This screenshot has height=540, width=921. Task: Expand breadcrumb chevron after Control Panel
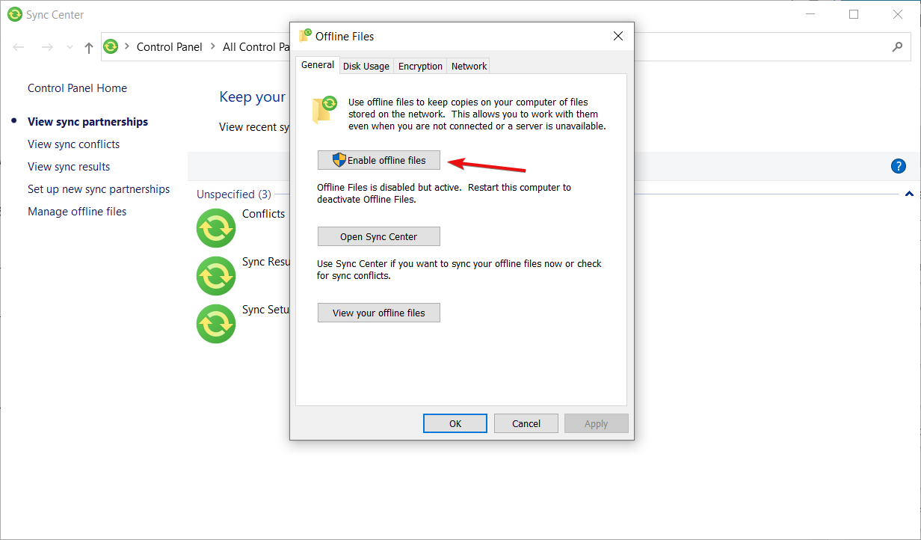point(212,46)
